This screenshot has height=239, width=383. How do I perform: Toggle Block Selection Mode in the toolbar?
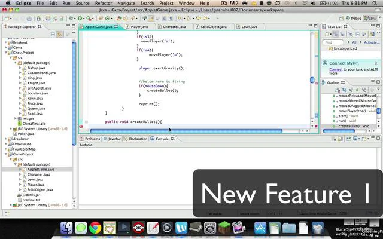click(x=165, y=19)
